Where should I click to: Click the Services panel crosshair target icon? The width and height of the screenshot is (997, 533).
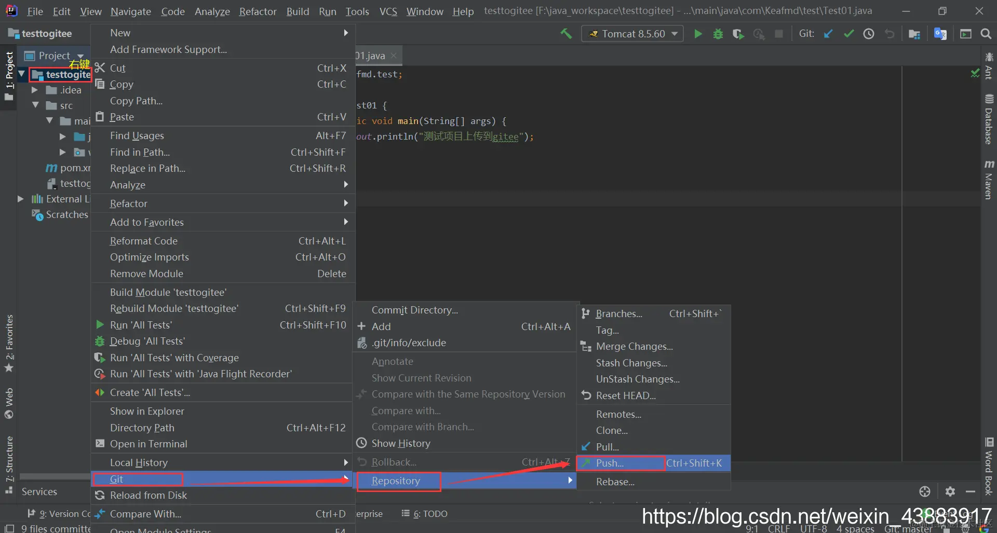pos(925,491)
